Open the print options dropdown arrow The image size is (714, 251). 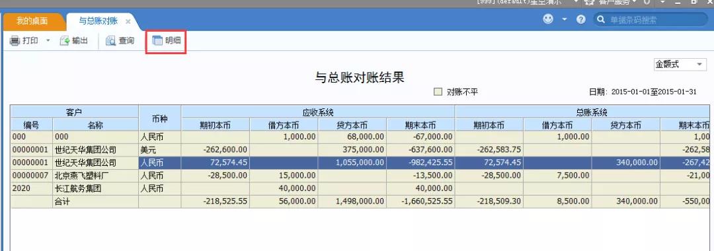pos(48,41)
